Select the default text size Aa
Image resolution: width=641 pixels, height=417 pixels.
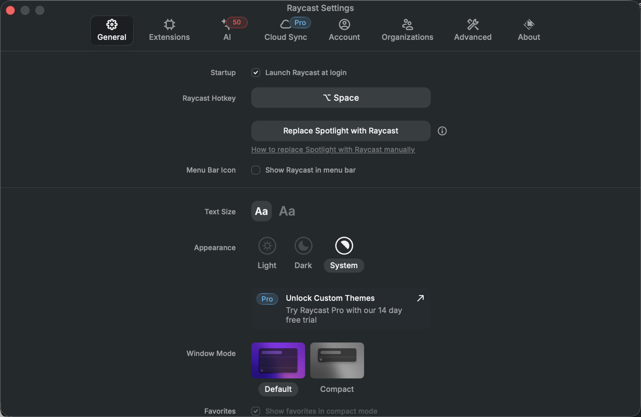coord(261,212)
